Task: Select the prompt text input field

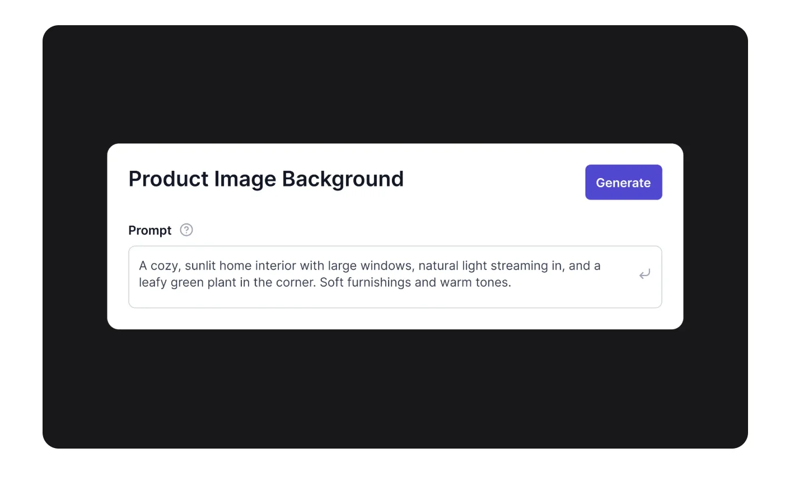Action: [392, 277]
